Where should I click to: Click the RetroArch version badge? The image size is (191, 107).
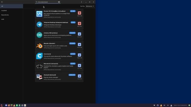point(73,64)
